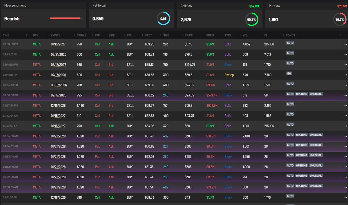Viewport: 348px width, 205px height.
Task: Select spot price 664.05 cell
Action: click(x=149, y=126)
